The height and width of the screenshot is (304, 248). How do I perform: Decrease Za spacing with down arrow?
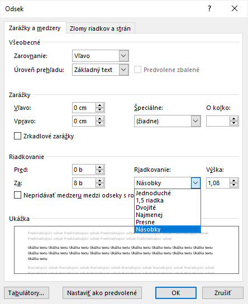tap(99, 185)
